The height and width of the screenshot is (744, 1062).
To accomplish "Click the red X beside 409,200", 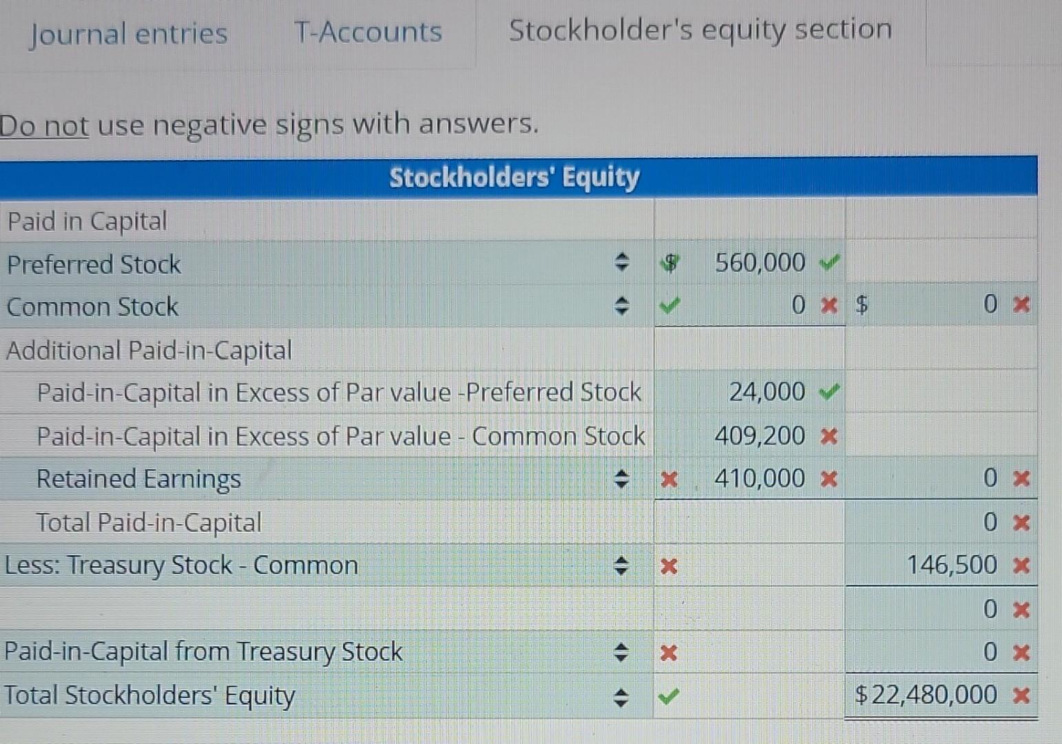I will click(x=830, y=435).
